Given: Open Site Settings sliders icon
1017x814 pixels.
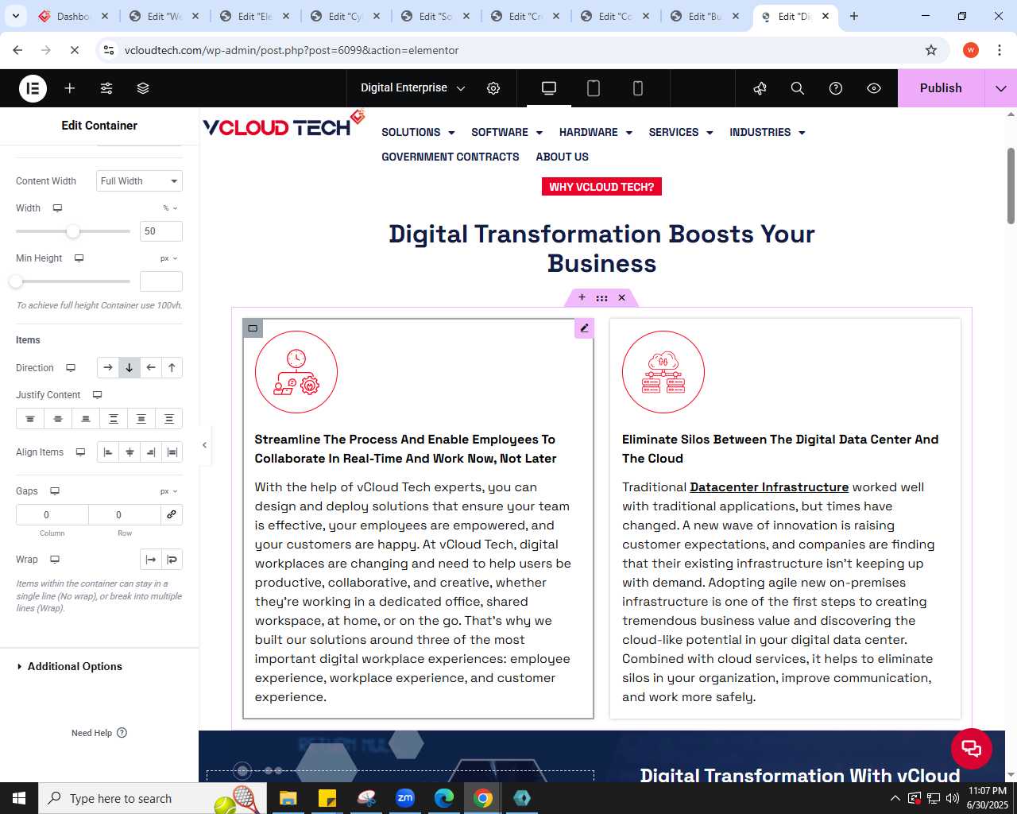Looking at the screenshot, I should point(106,88).
